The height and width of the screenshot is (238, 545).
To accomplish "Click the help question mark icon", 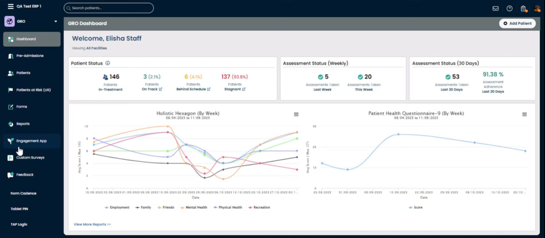I will 510,8.
